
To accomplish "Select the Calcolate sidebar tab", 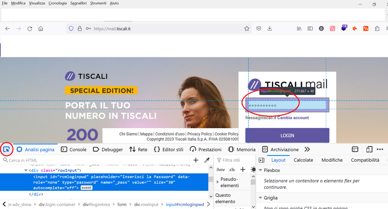I will pyautogui.click(x=304, y=160).
